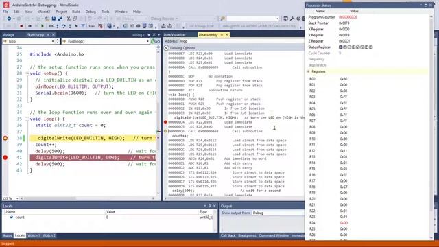This screenshot has width=439, height=247.
Task: Toggle the Z flag of Status Register
Action: click(366, 47)
